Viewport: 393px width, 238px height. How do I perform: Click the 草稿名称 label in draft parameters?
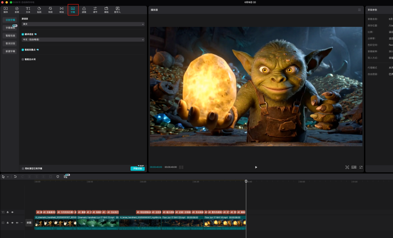coord(373,19)
